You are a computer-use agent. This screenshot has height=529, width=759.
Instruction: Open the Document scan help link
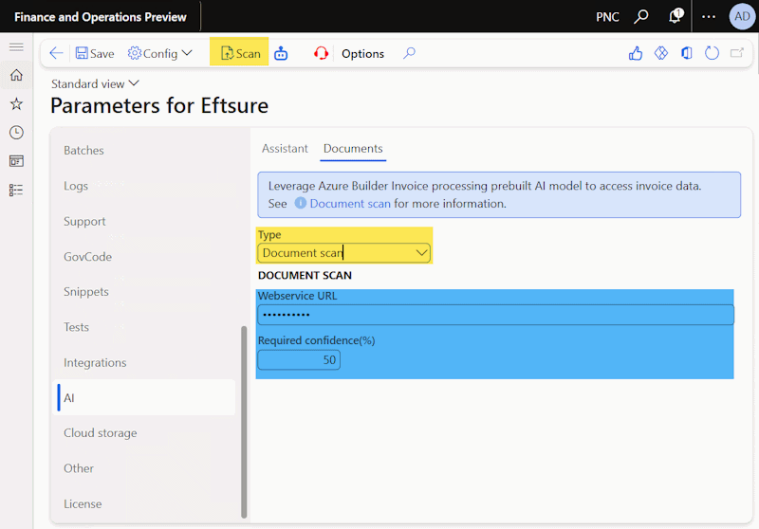point(350,204)
